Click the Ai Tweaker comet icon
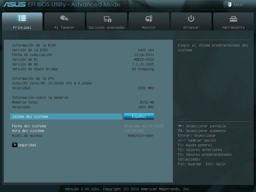Image resolution: width=256 pixels, height=192 pixels. [64, 18]
